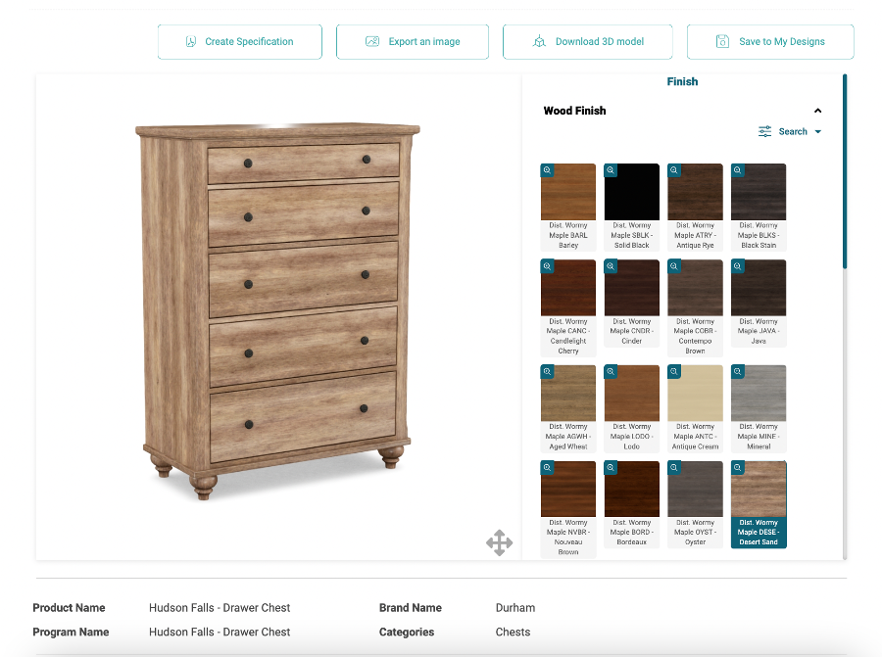This screenshot has height=657, width=882.
Task: Open the Search dropdown arrow
Action: (x=818, y=131)
